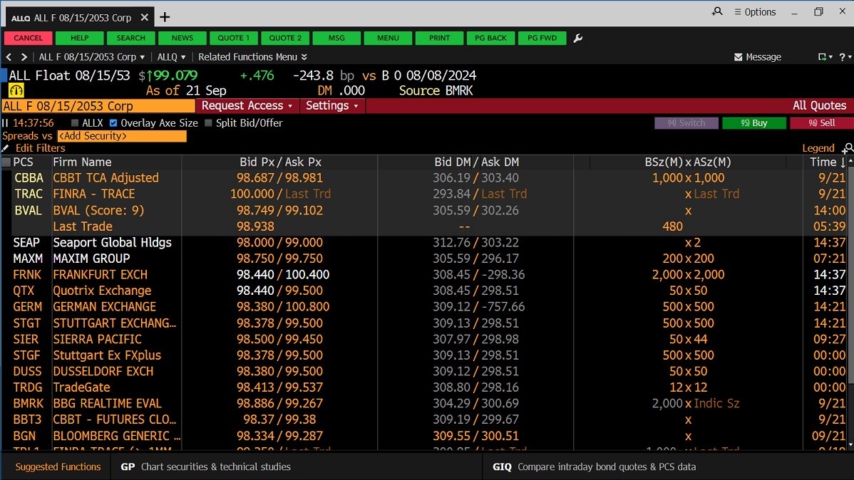This screenshot has width=854, height=480.
Task: Select the FRANKFURT EXCH row
Action: [425, 275]
